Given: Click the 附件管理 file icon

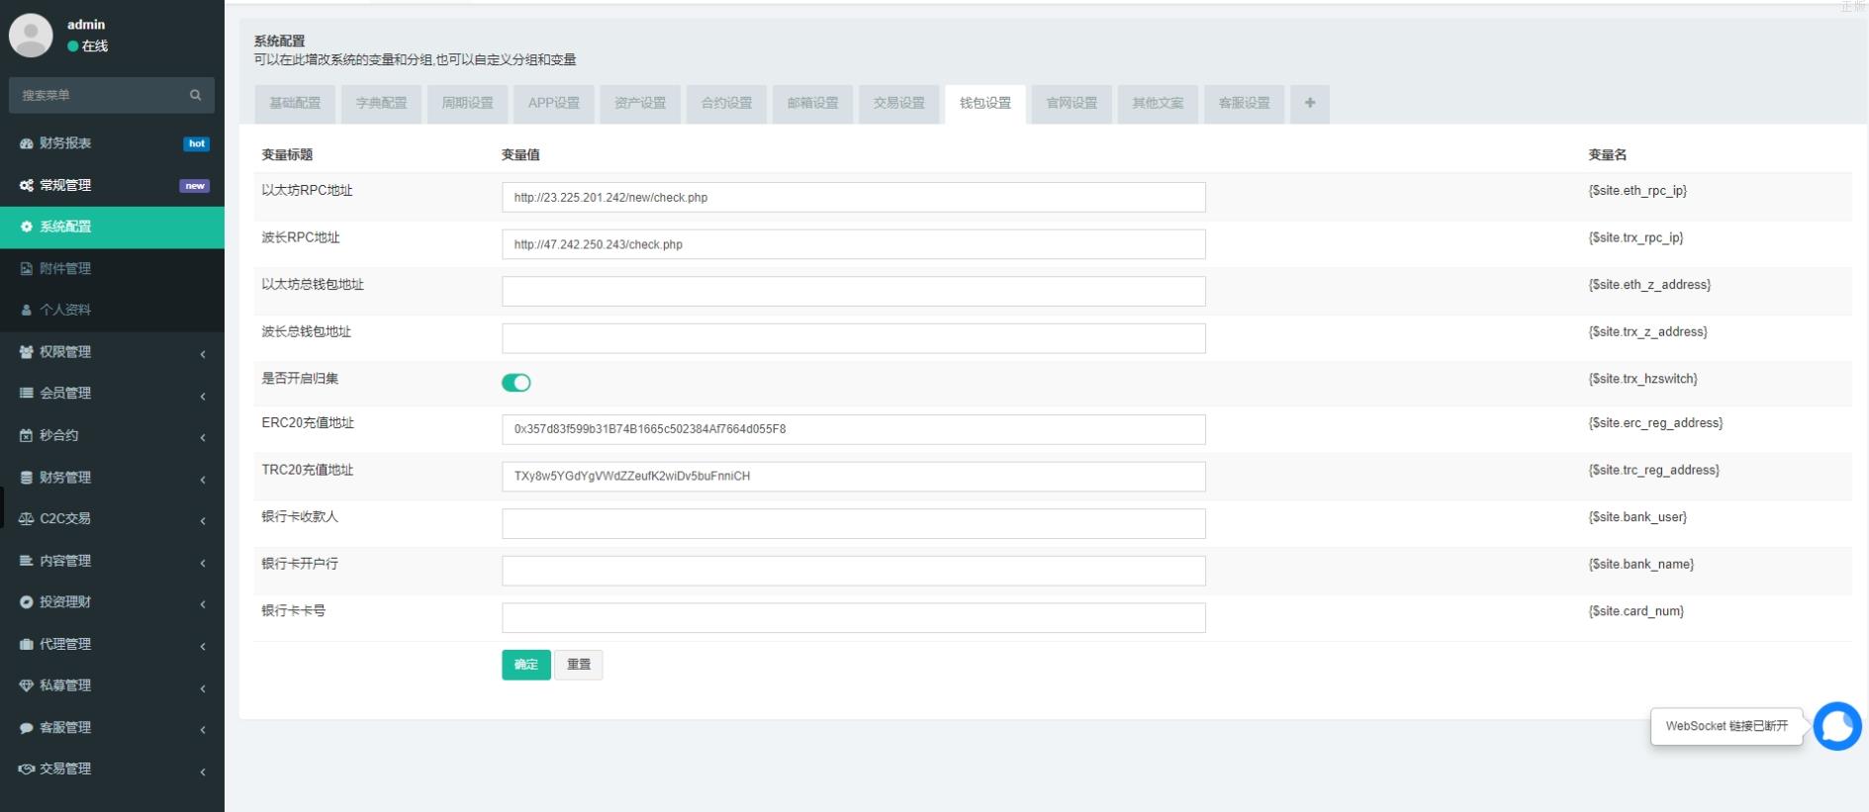Looking at the screenshot, I should point(27,268).
